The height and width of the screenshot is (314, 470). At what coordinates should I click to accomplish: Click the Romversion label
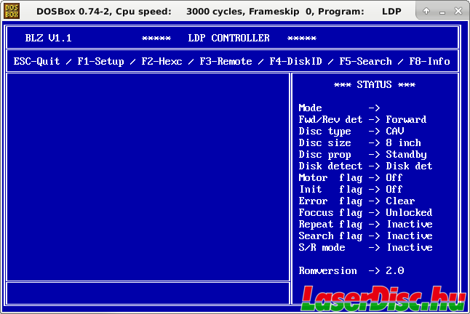tap(327, 271)
